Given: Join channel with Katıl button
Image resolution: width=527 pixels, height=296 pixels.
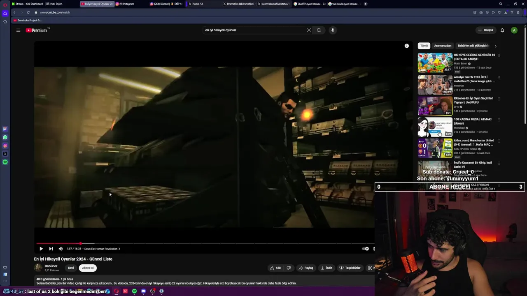Looking at the screenshot, I should coord(71,268).
